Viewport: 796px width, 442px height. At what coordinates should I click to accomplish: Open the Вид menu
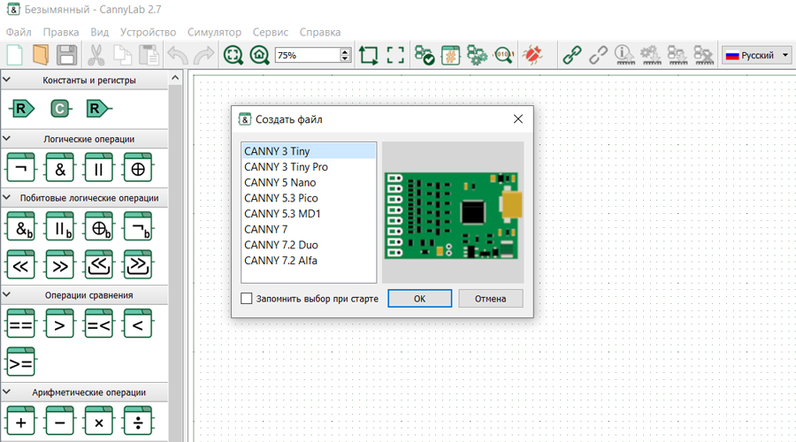pos(99,32)
